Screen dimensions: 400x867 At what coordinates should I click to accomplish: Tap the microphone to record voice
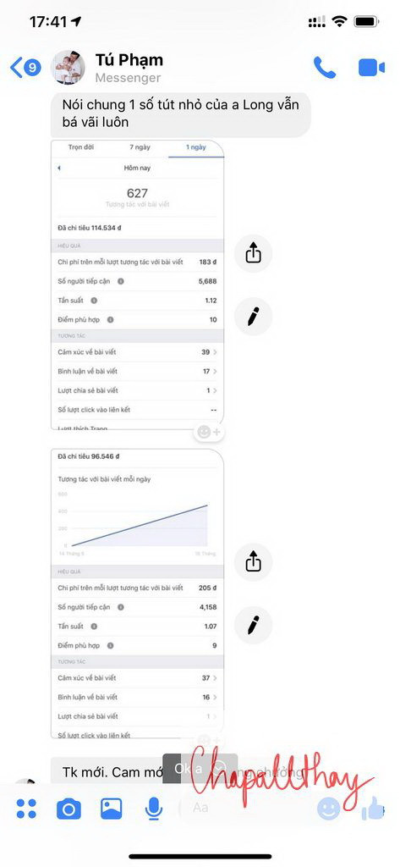pos(154,809)
